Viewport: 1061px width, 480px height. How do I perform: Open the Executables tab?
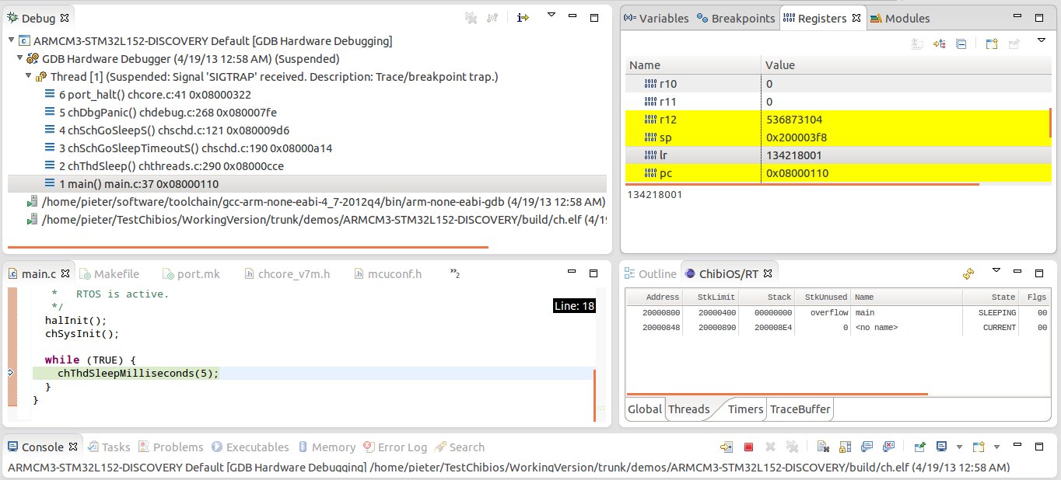(249, 447)
